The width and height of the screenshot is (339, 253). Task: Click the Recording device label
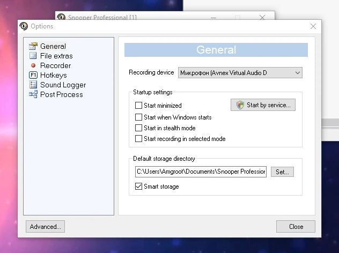click(x=151, y=72)
